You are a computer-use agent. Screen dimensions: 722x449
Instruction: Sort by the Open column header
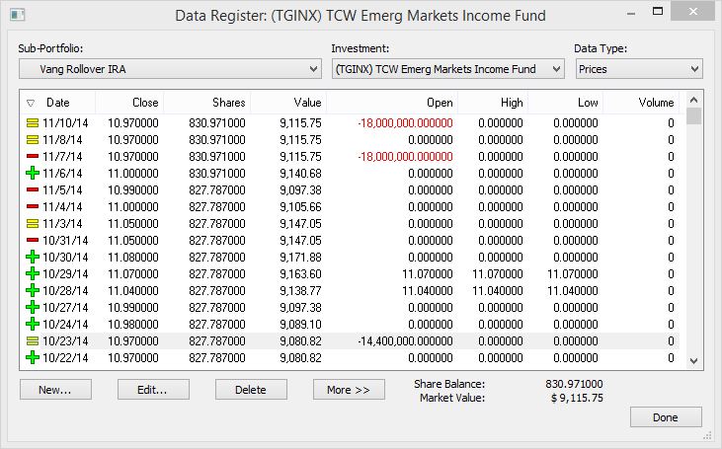click(x=392, y=103)
